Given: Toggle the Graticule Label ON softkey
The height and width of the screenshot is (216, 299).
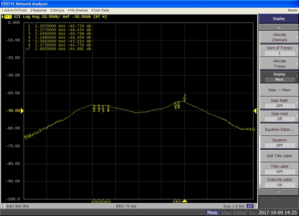Looking at the screenshot, I should 279,182.
